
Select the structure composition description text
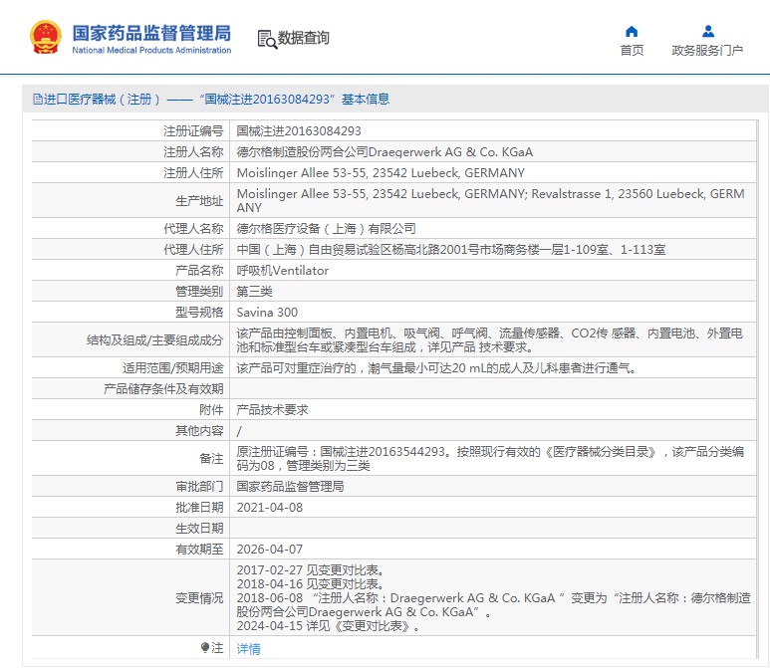click(490, 340)
